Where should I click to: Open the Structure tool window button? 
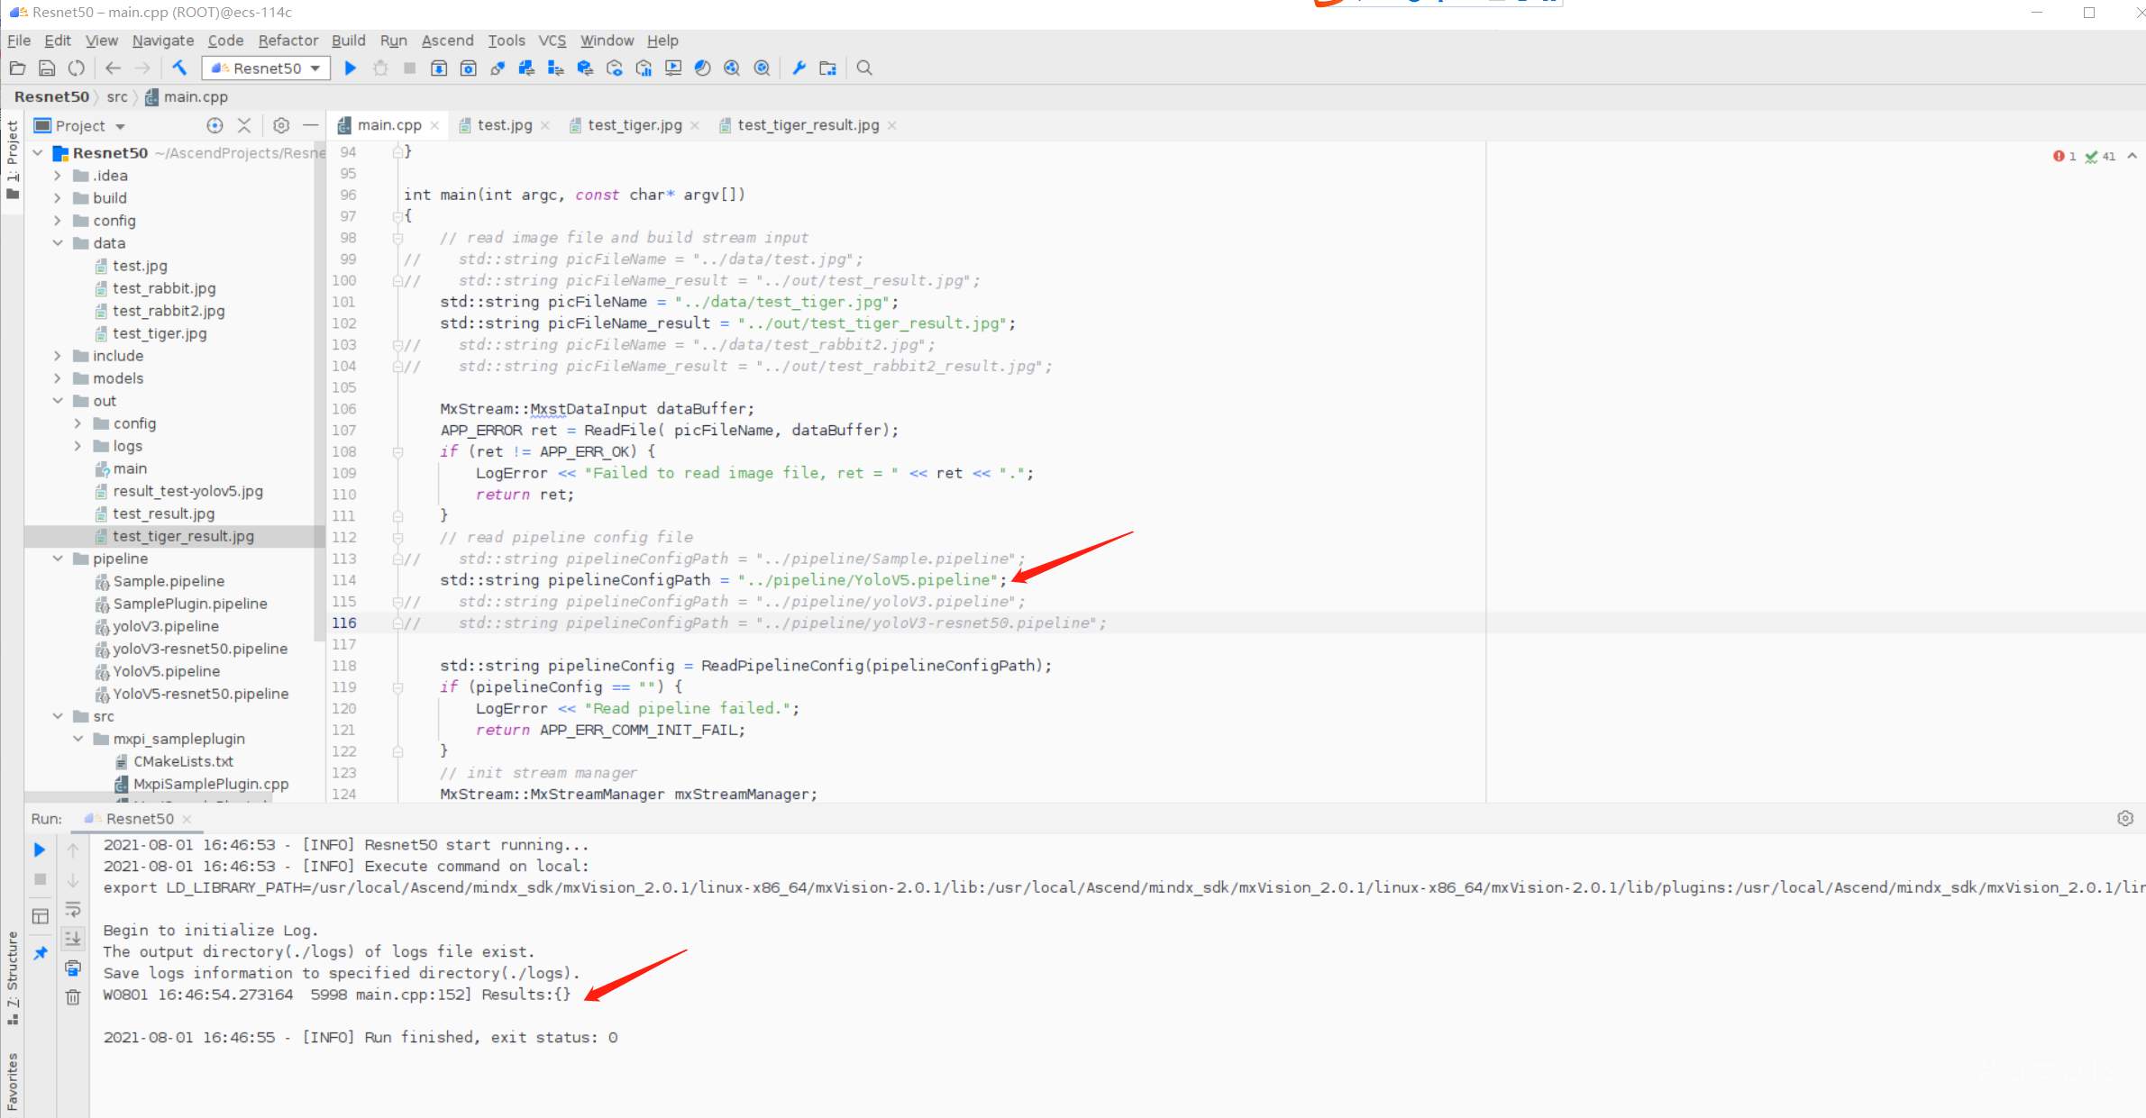pos(13,977)
